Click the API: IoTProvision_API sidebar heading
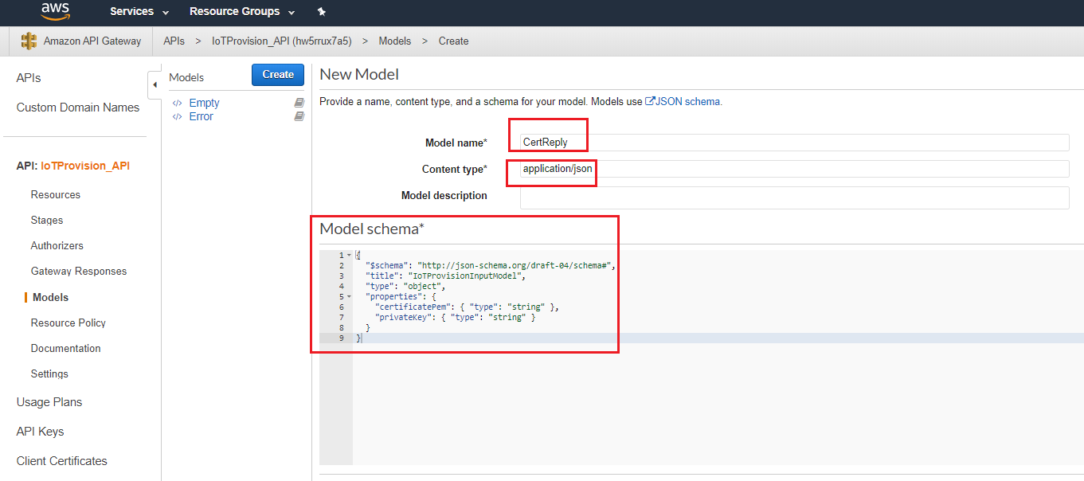Image resolution: width=1084 pixels, height=481 pixels. point(72,166)
